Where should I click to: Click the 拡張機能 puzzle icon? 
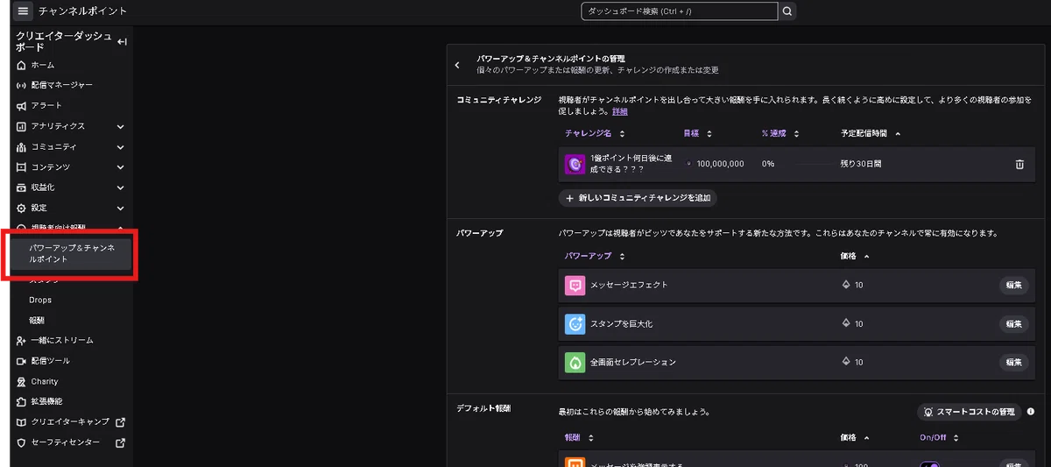(x=22, y=401)
